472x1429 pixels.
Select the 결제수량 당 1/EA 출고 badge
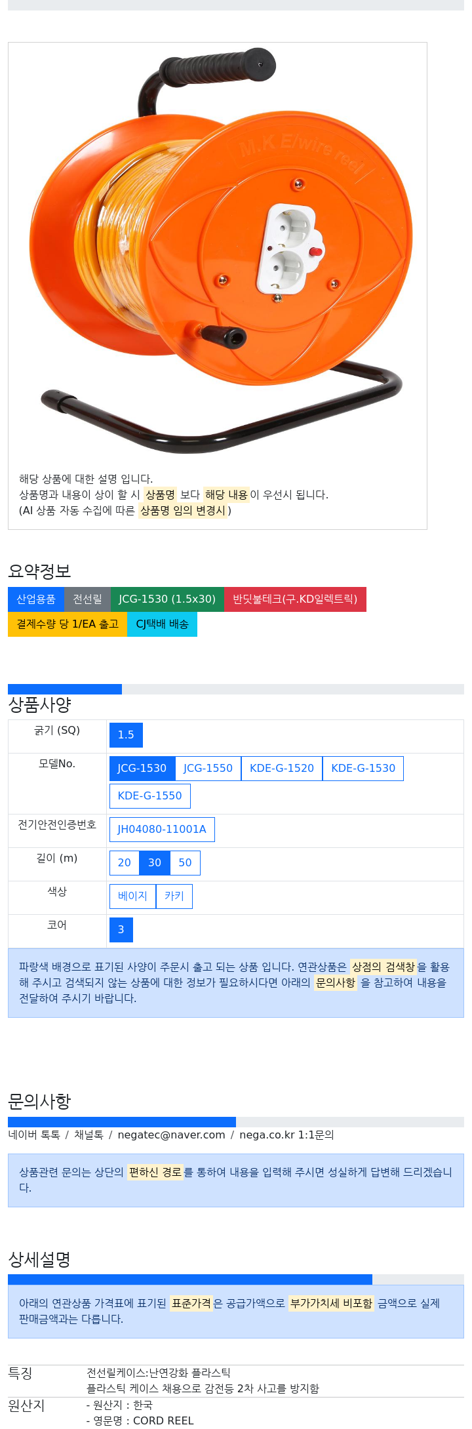pyautogui.click(x=68, y=624)
